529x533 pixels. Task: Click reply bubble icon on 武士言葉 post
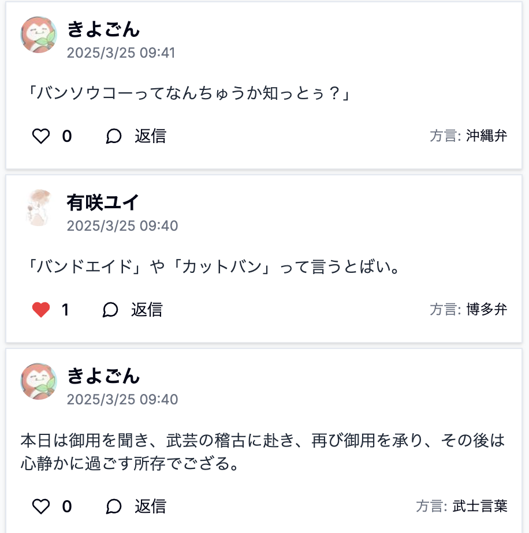(x=114, y=507)
